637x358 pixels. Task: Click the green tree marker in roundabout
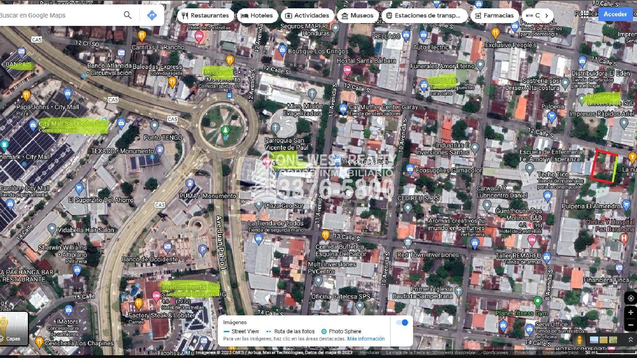(225, 130)
